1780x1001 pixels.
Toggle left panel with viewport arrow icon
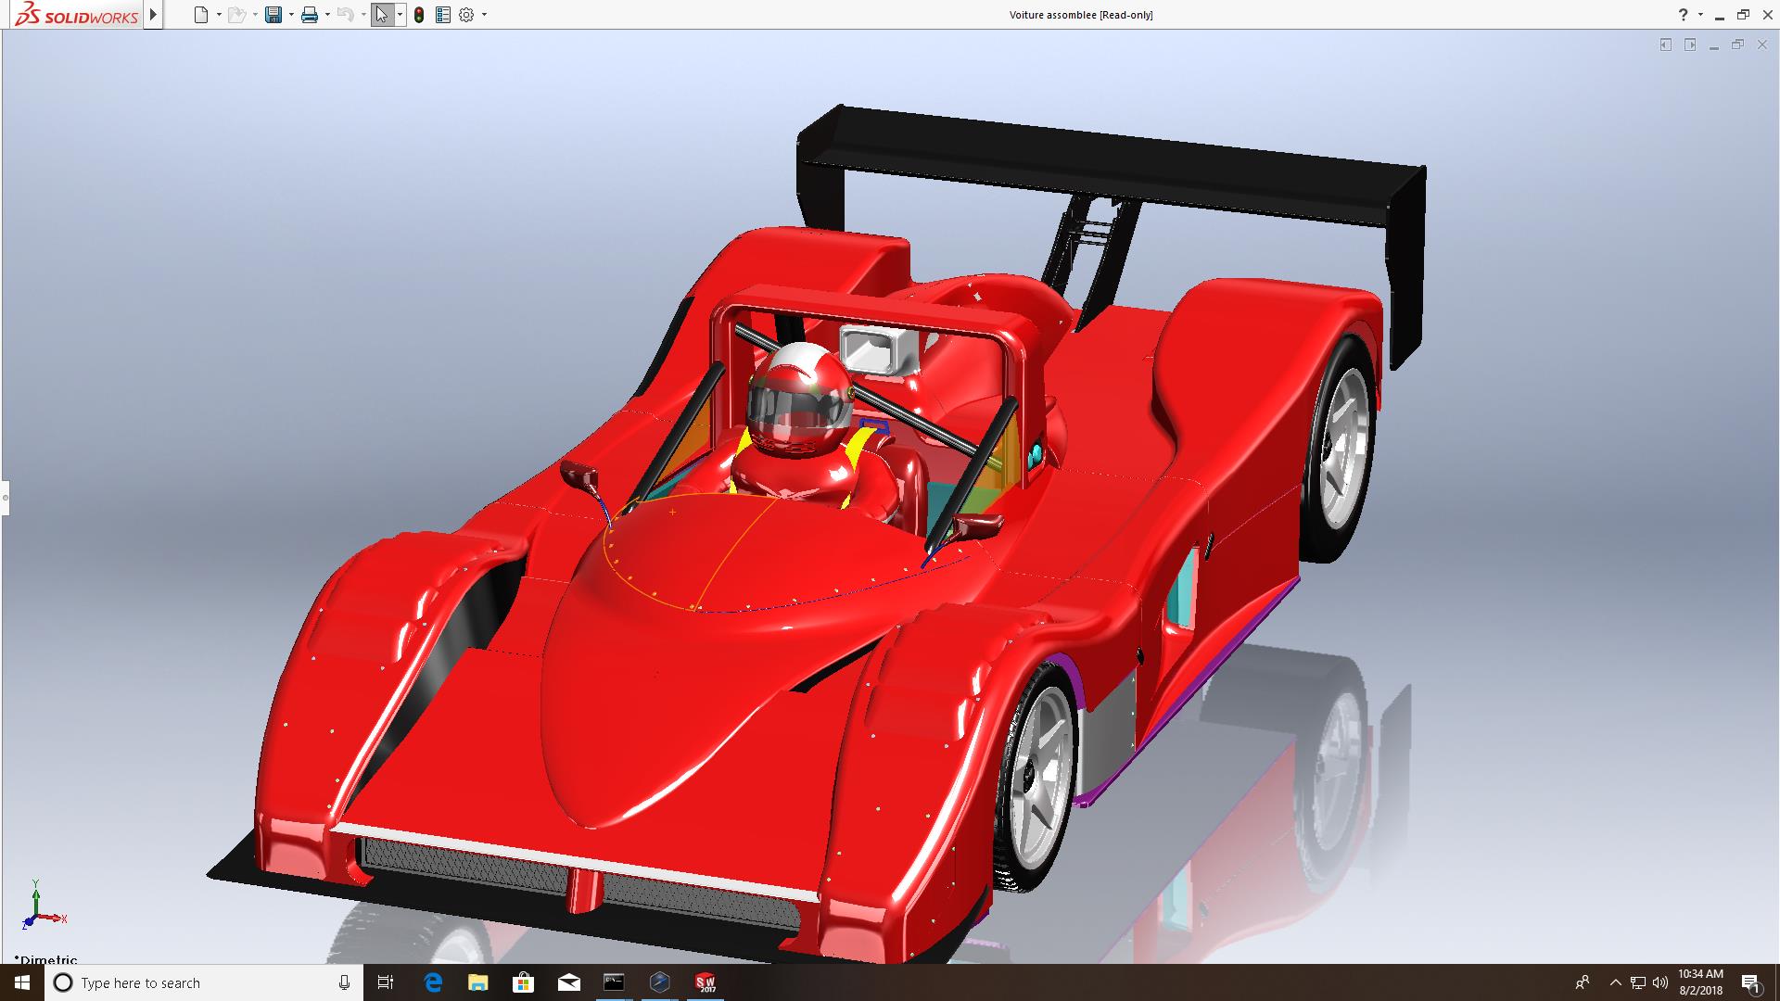(x=1665, y=44)
